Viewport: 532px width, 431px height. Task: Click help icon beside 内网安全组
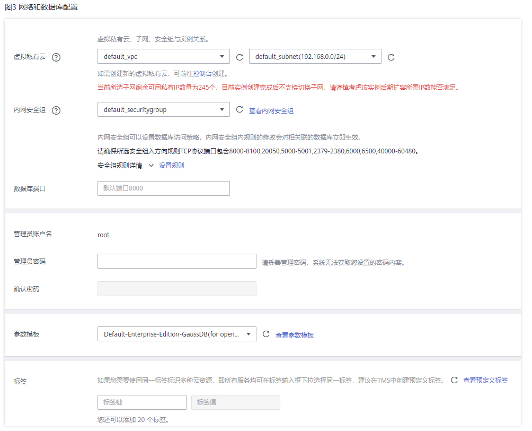(x=56, y=110)
